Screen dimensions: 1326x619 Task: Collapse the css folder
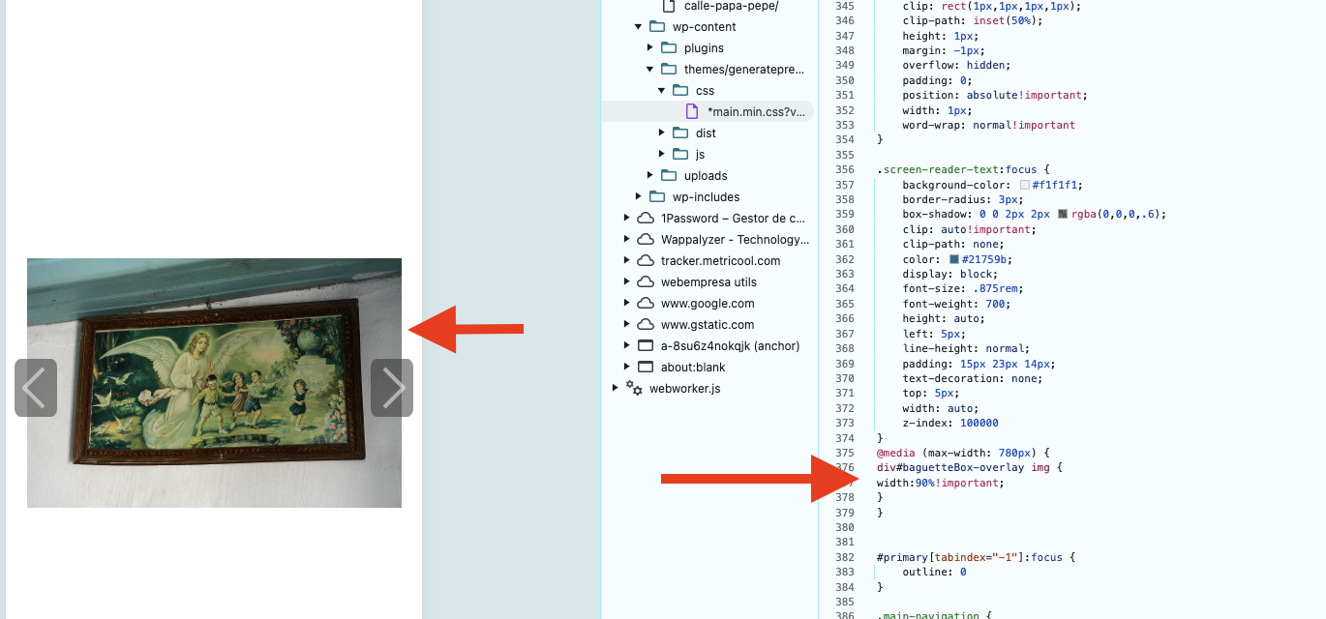[x=662, y=91]
